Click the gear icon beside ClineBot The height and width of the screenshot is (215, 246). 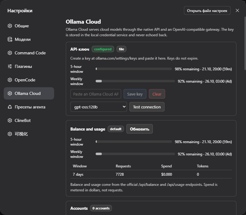coord(10,120)
